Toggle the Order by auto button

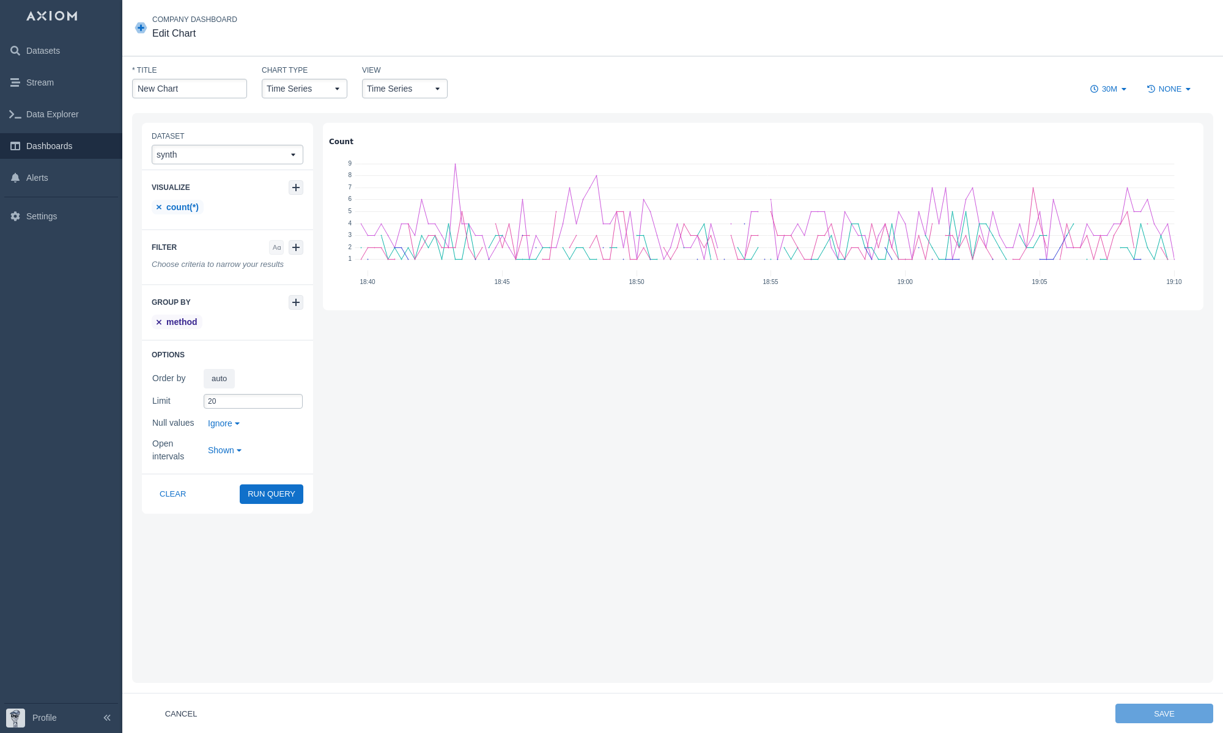click(x=219, y=379)
